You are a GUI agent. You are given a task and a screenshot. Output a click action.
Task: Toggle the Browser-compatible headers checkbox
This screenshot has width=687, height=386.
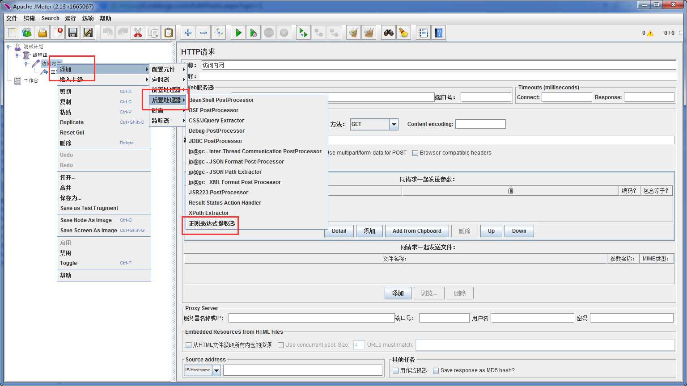click(x=415, y=153)
